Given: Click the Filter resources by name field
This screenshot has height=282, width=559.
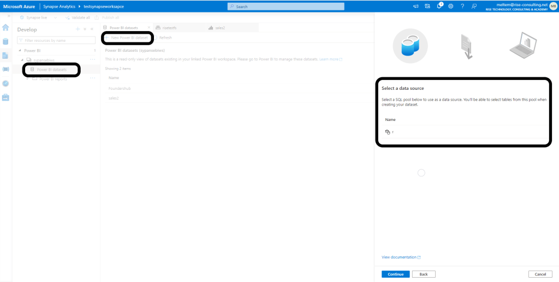Looking at the screenshot, I should point(56,40).
